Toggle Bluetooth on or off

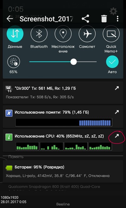coord(39,34)
